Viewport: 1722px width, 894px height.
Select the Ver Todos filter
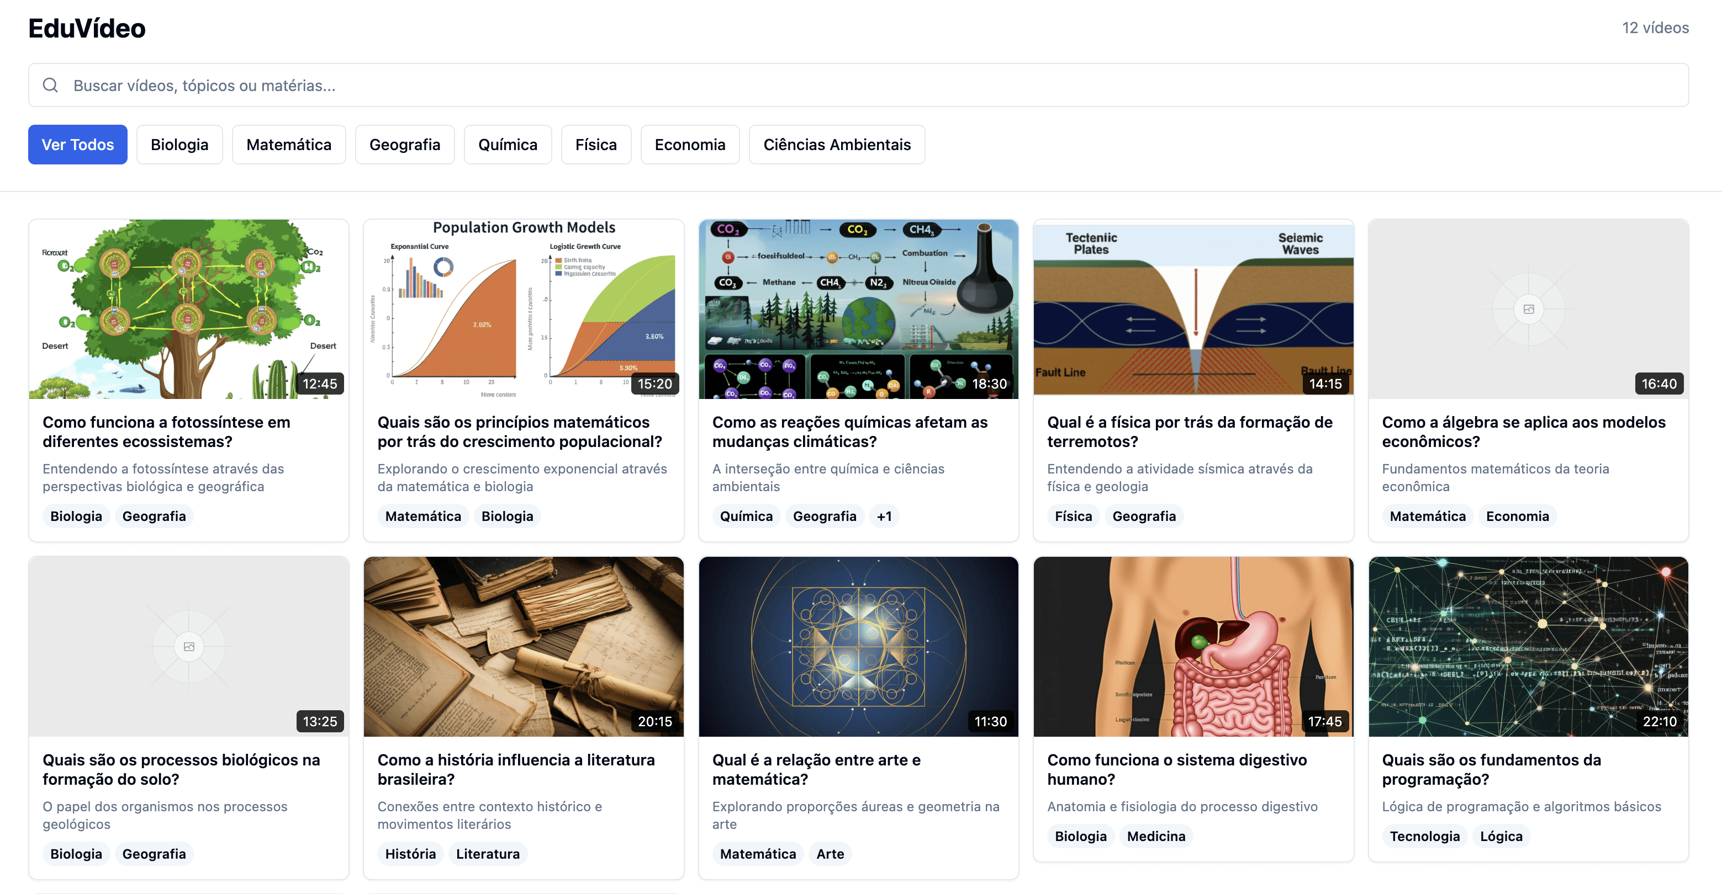pos(77,145)
